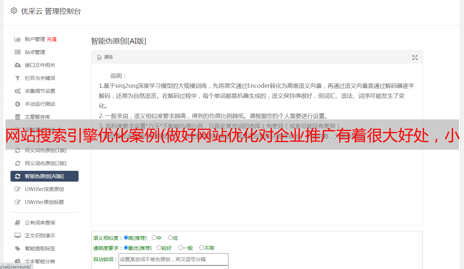This screenshot has width=464, height=269.
Task: Click the 源码 source code toolbar button
Action: point(105,57)
